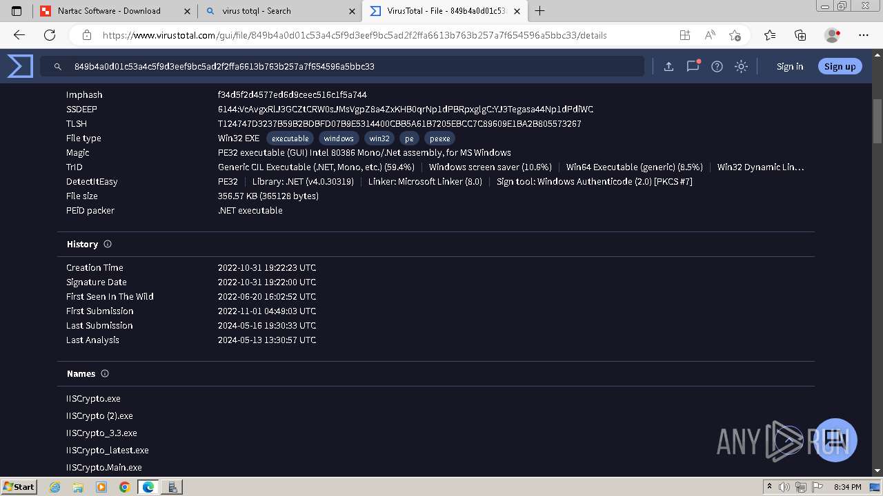Open the Edge apps icon in the address bar

tap(684, 35)
